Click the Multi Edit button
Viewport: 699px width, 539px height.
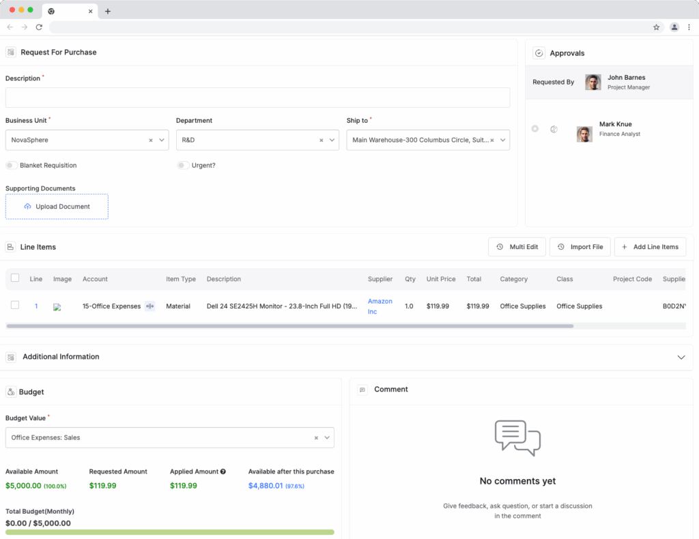coord(517,247)
